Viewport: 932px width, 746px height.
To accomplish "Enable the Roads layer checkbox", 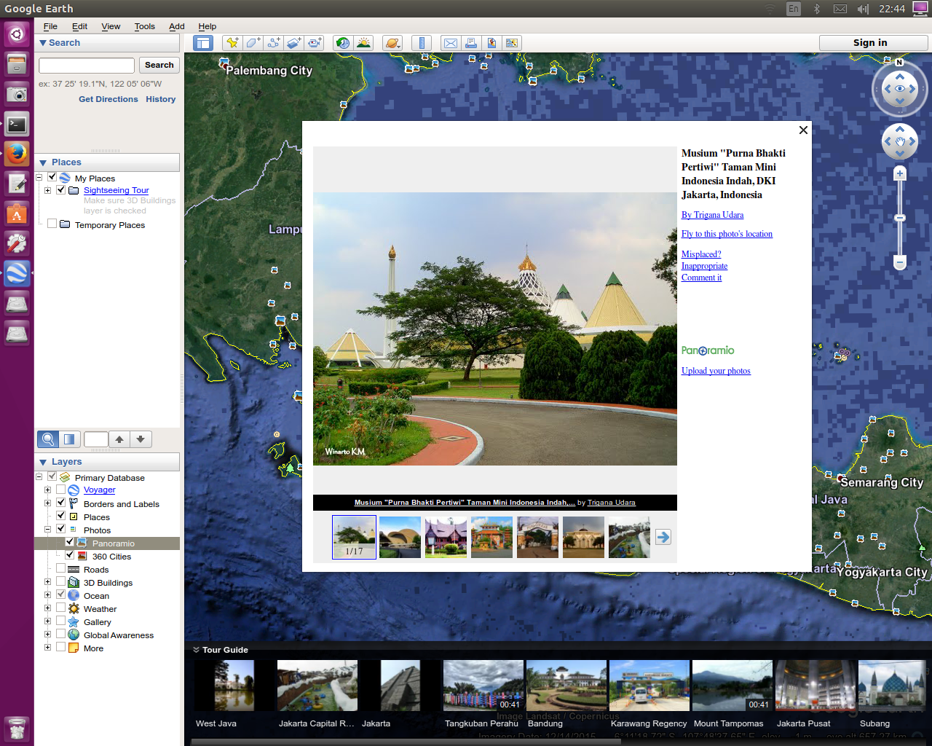I will [61, 568].
